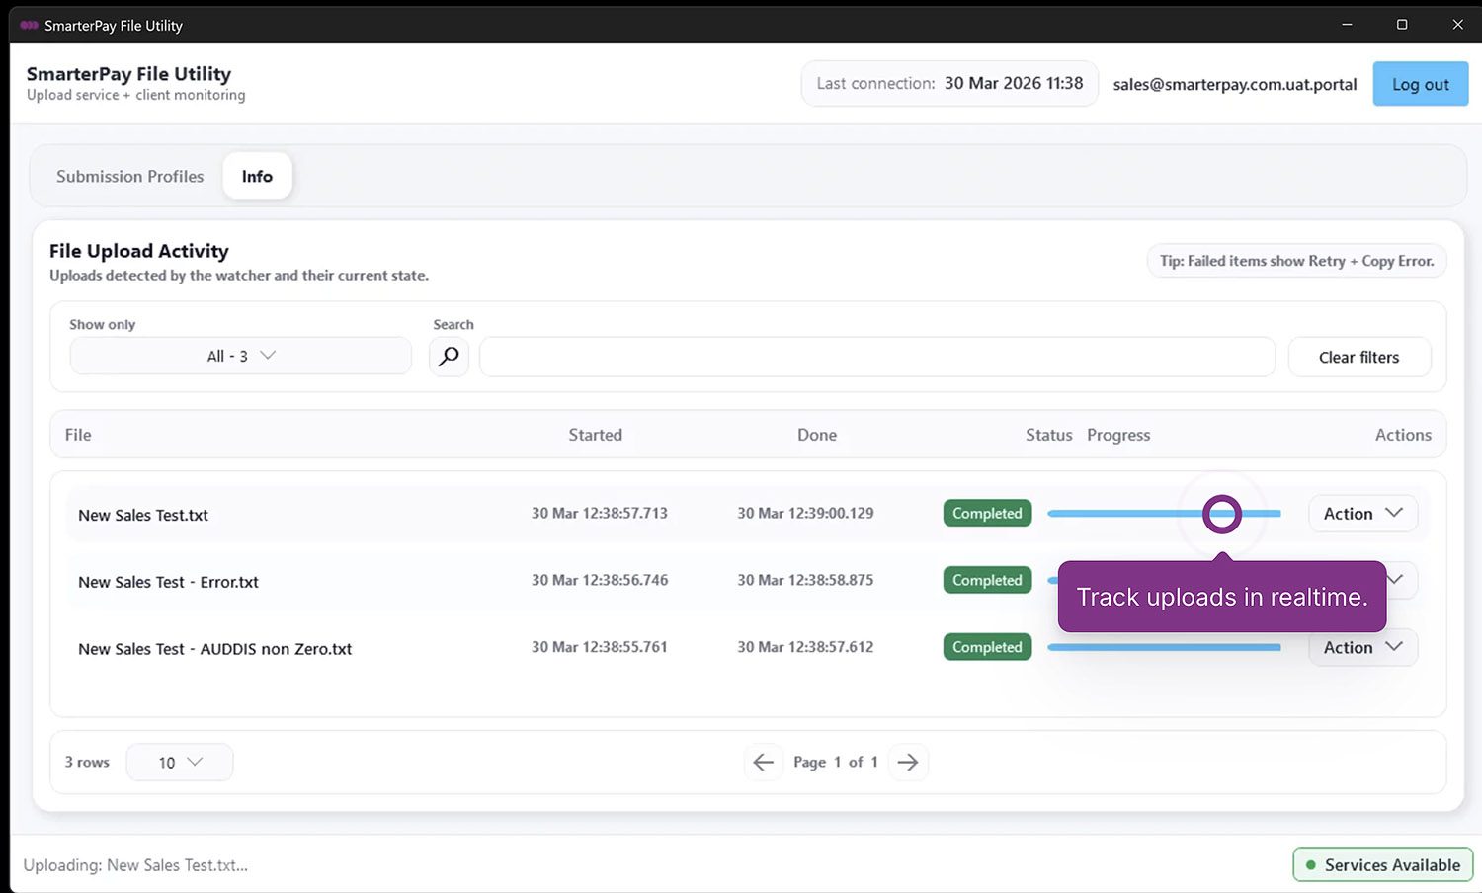The image size is (1482, 893).
Task: Click Completed status badge for New Sales Test.txt
Action: [x=987, y=514]
